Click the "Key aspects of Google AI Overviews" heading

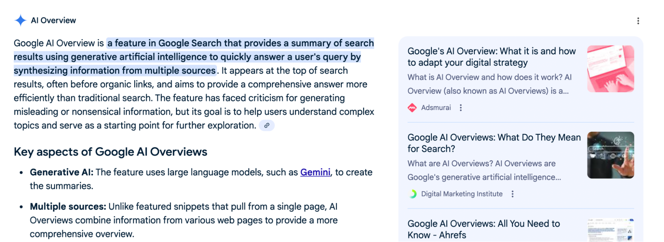click(110, 152)
